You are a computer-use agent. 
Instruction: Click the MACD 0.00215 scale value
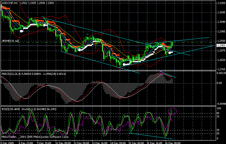221,73
